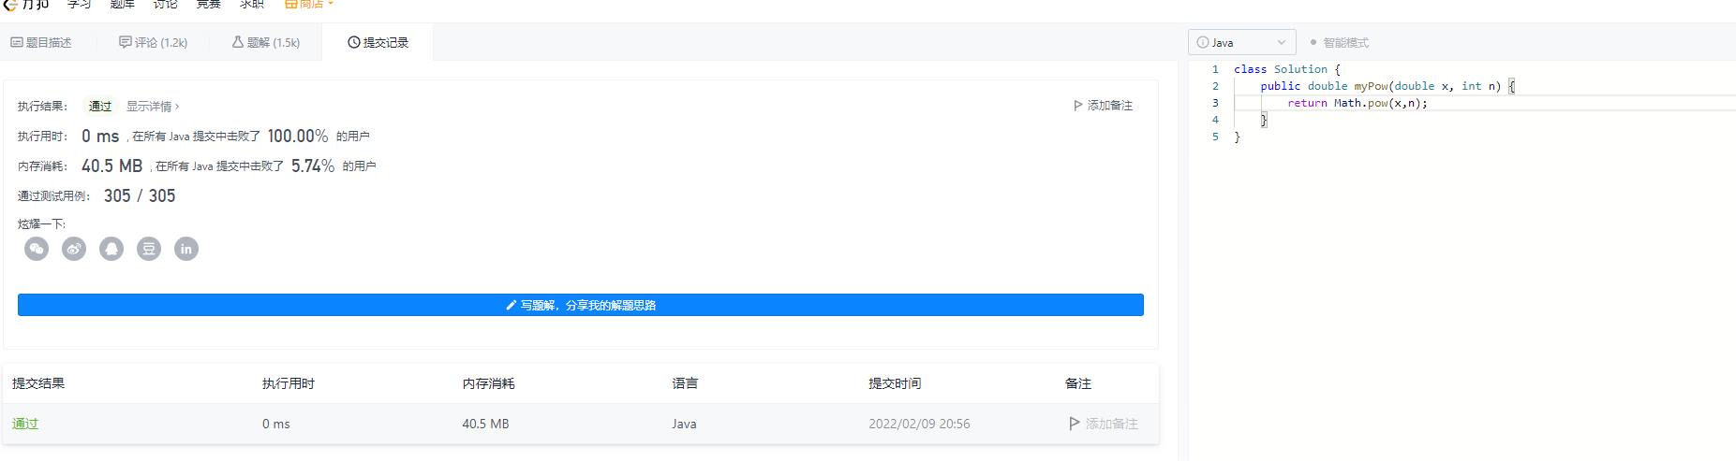This screenshot has height=461, width=1736.
Task: Place cursor on 'return Math.pow(x,n);' line
Action: coord(1357,103)
